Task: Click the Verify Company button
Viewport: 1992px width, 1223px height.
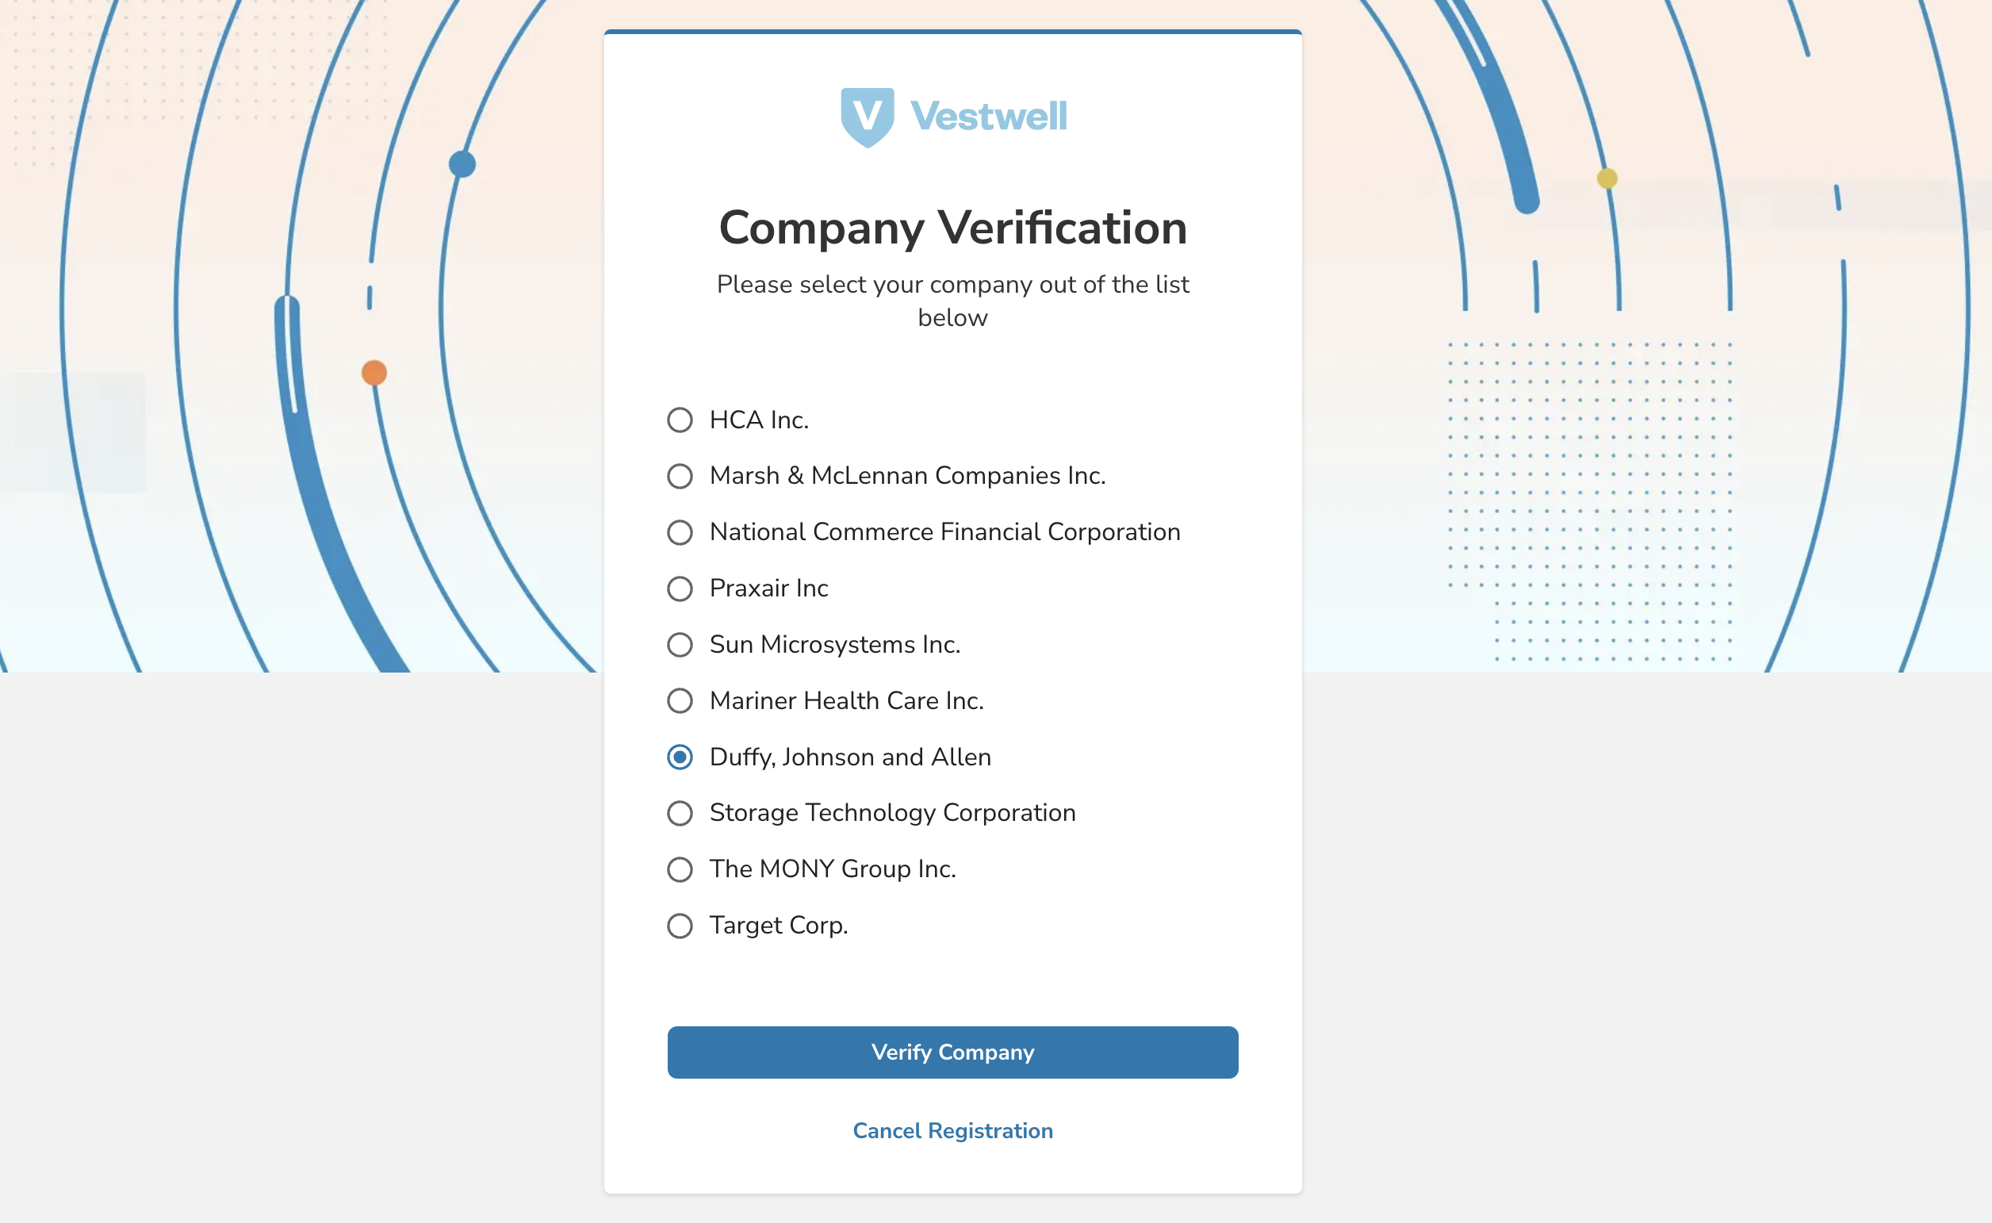Action: click(952, 1052)
